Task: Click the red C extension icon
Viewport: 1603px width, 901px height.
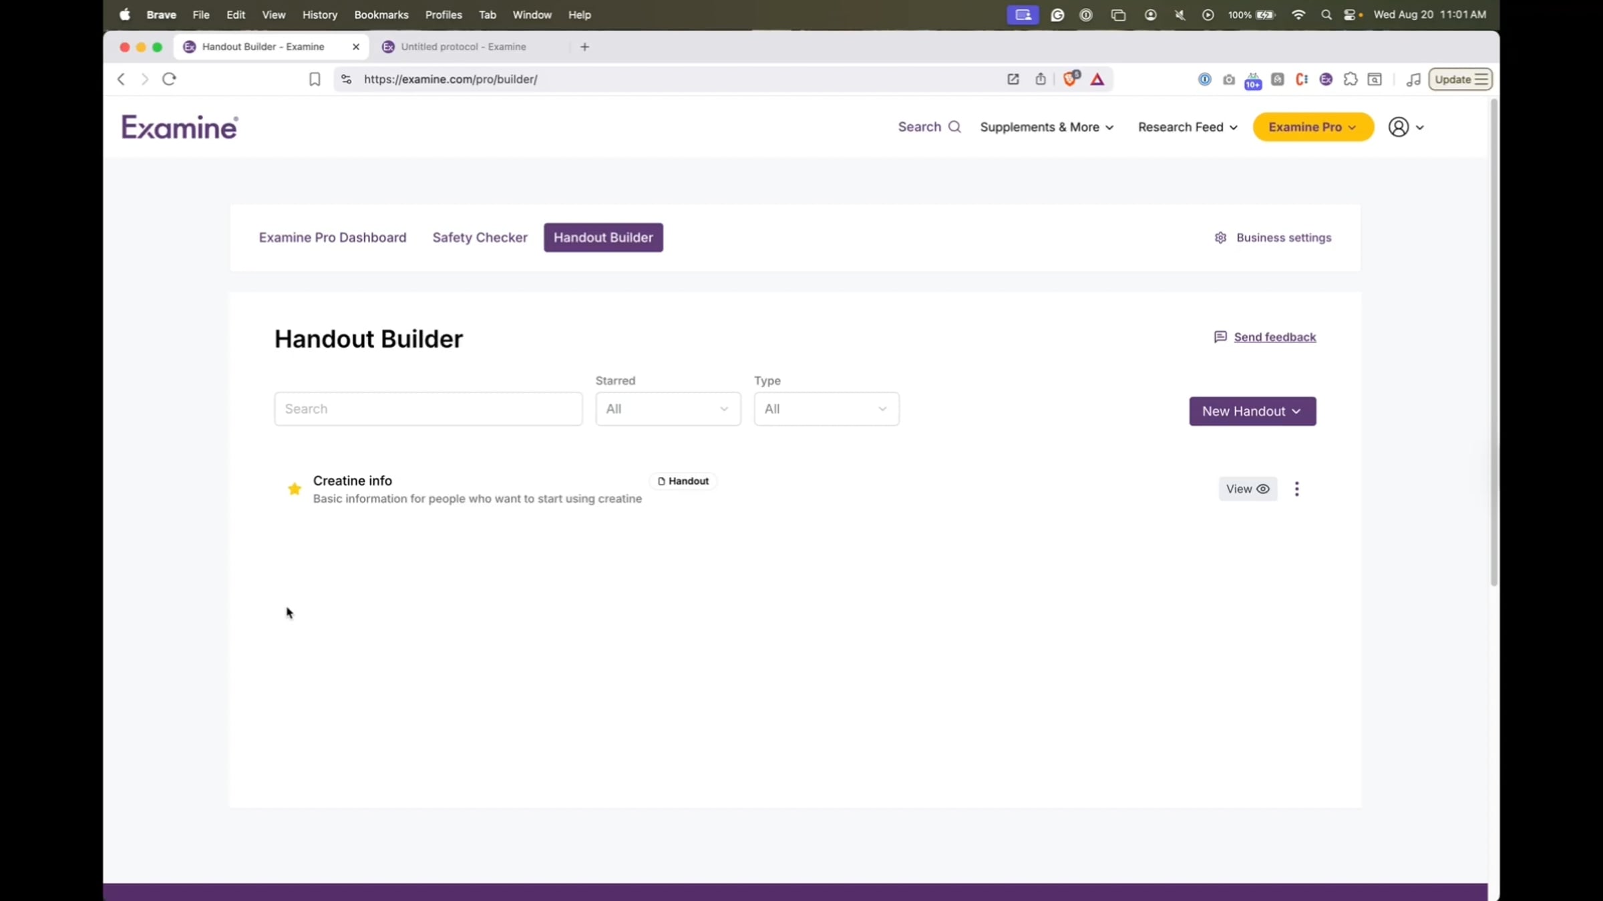Action: tap(1301, 79)
